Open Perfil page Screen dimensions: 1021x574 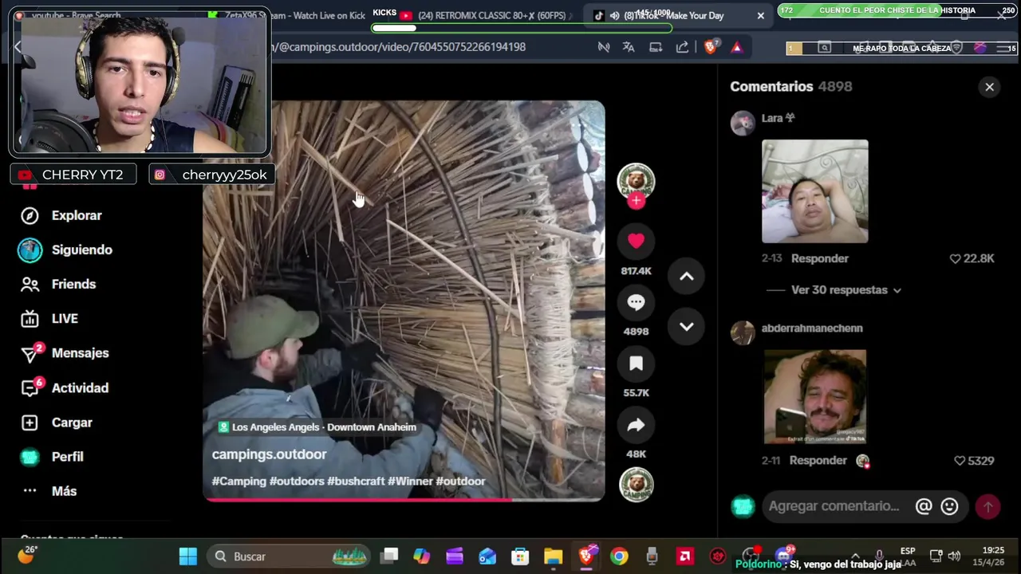click(52, 457)
